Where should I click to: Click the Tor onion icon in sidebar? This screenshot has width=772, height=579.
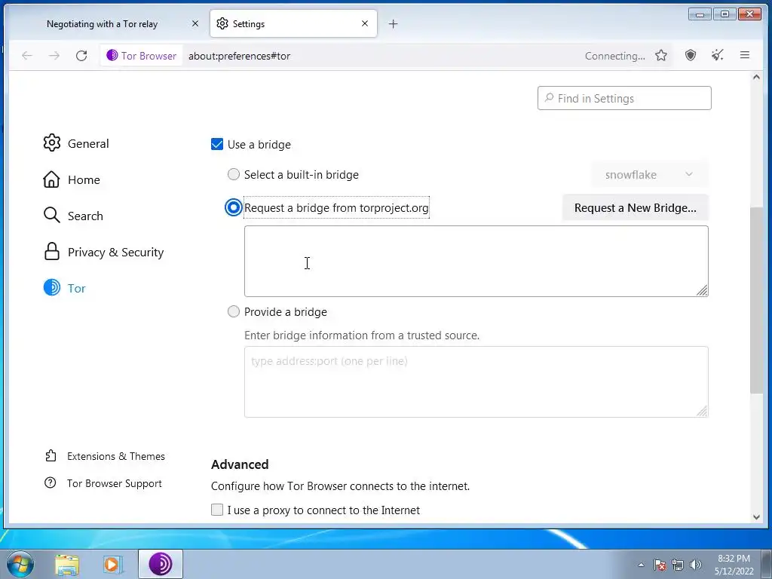52,287
